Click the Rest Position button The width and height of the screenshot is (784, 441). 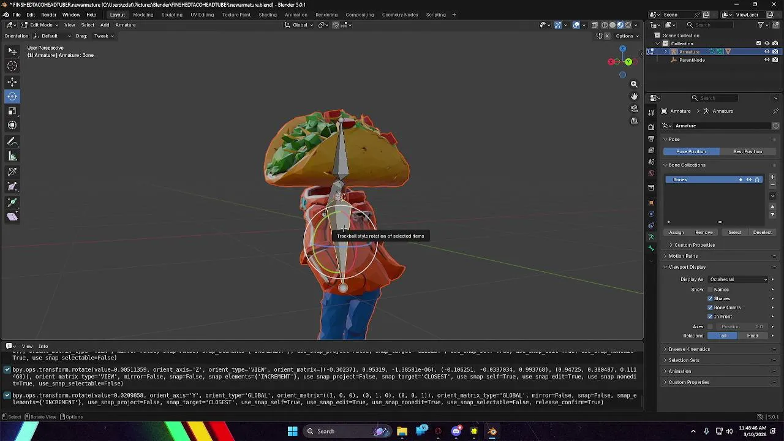pos(747,151)
